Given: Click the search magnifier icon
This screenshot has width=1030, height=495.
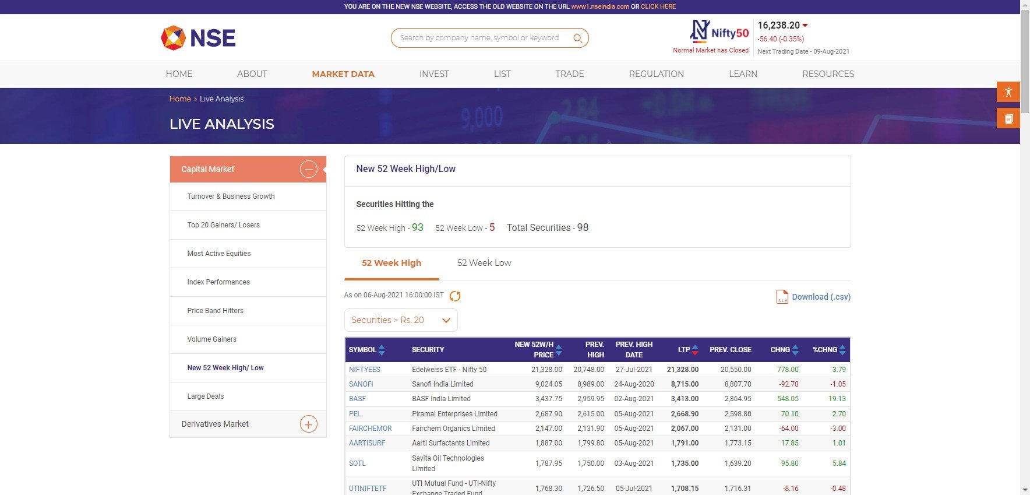Looking at the screenshot, I should (578, 38).
